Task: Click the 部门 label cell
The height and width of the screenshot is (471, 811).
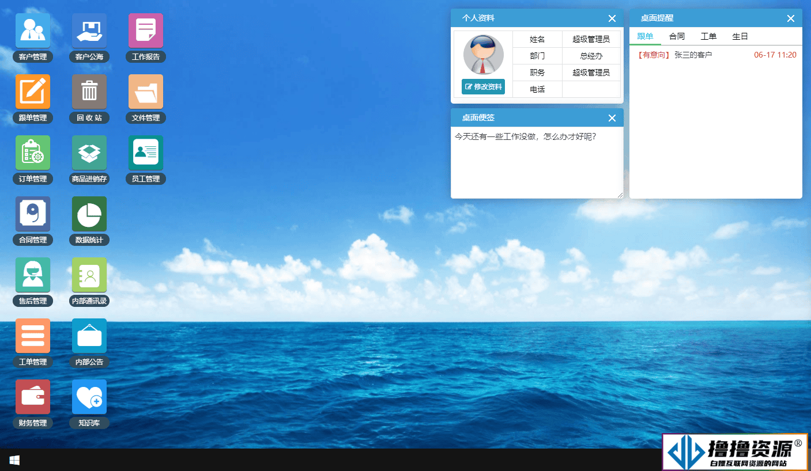Action: pos(537,56)
